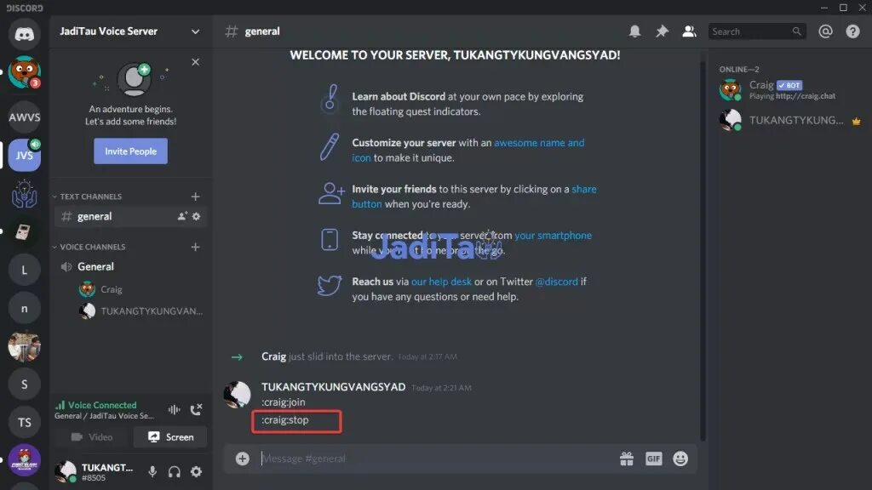This screenshot has height=490, width=872.
Task: Open the L server icon
Action: tap(24, 270)
